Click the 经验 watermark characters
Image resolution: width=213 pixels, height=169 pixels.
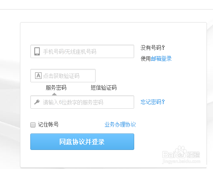click(x=193, y=154)
